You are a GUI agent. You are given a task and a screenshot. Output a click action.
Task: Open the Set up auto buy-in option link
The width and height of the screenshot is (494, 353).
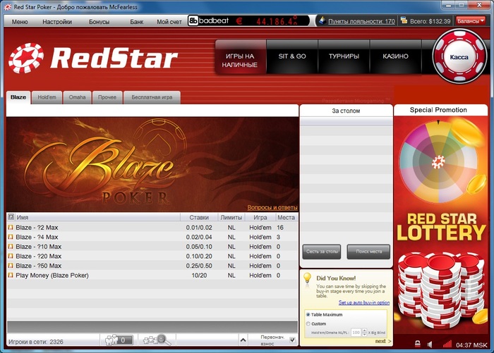click(364, 302)
